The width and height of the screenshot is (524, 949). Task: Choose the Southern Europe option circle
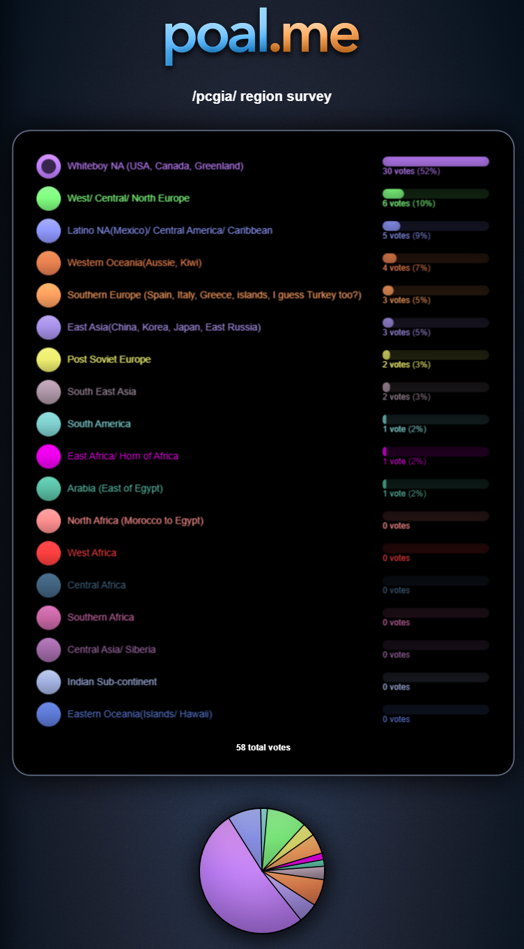[49, 295]
